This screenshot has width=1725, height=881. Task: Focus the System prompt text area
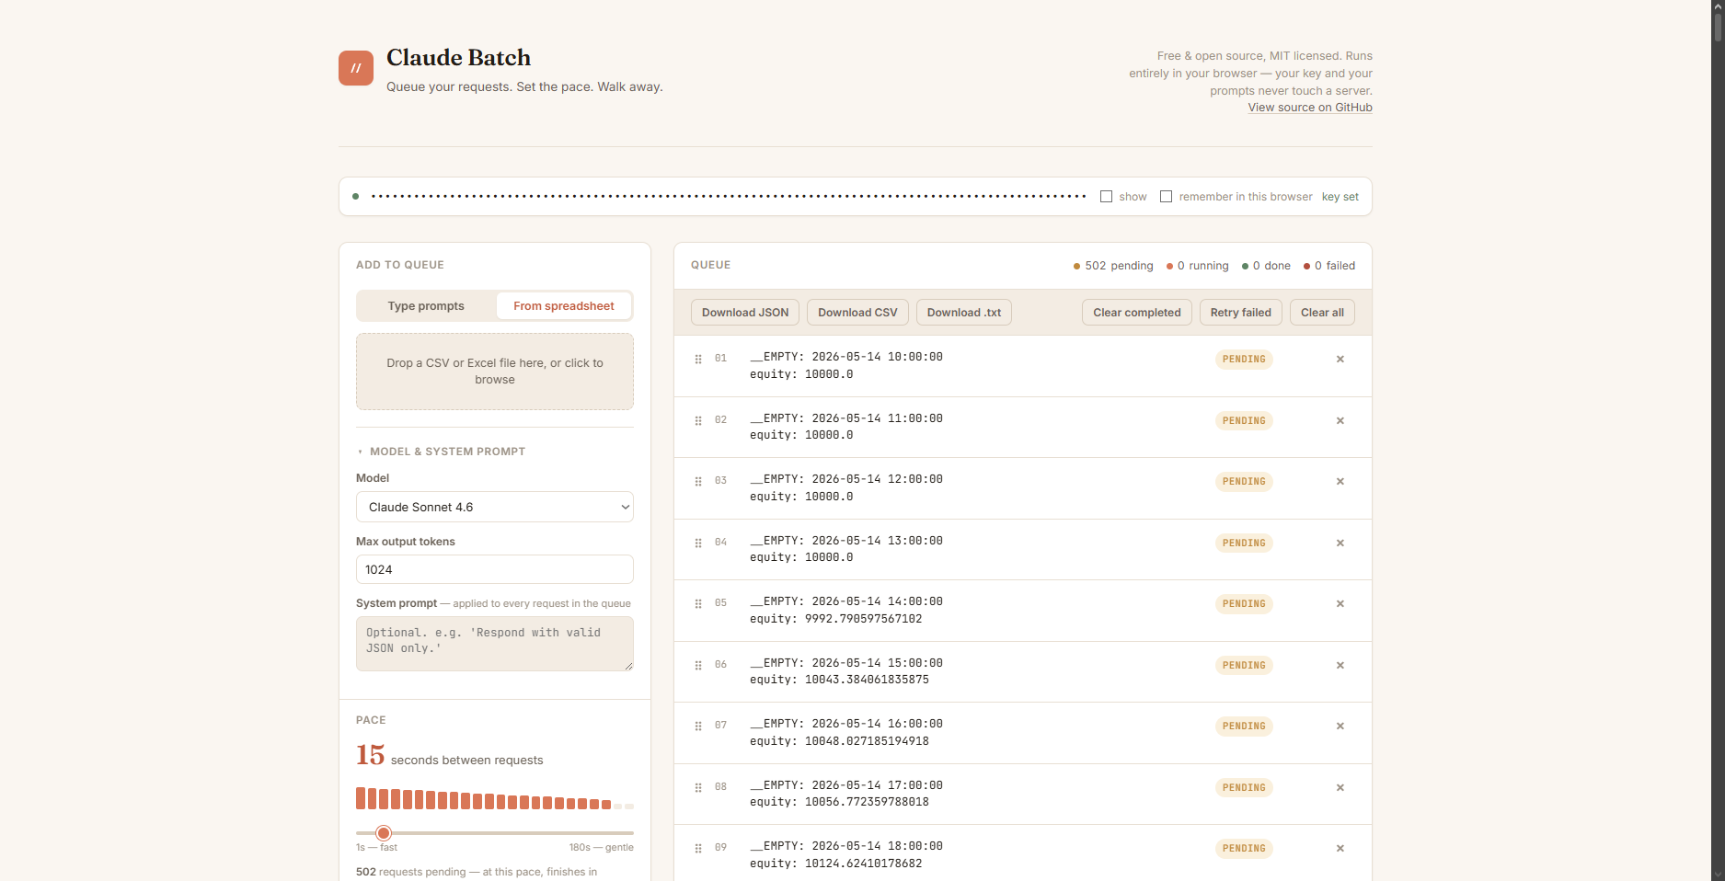pyautogui.click(x=495, y=644)
